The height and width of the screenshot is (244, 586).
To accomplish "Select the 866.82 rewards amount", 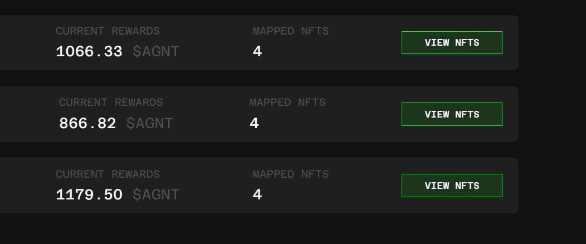I will [x=87, y=123].
